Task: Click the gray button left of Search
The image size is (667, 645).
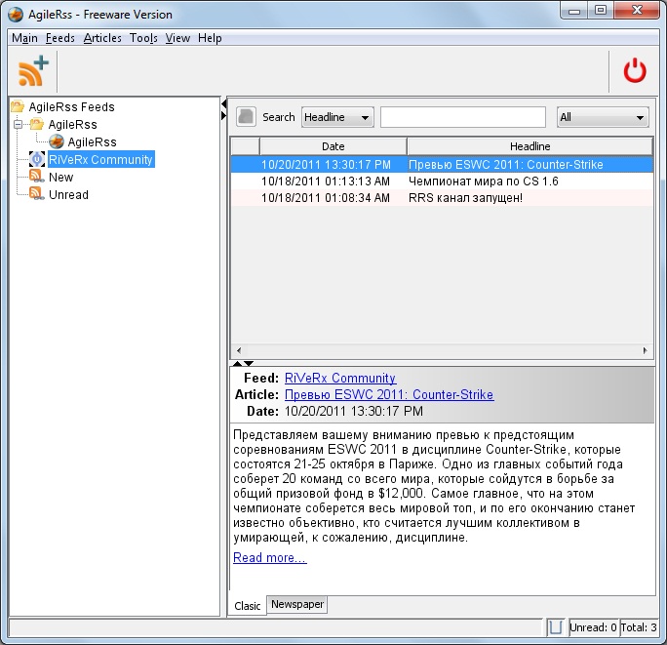Action: pyautogui.click(x=246, y=116)
